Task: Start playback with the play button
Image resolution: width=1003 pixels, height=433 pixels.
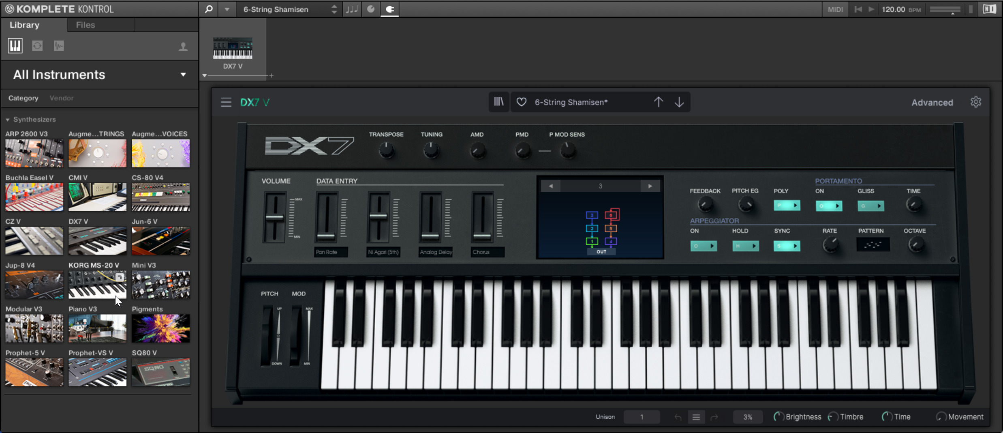Action: click(871, 9)
